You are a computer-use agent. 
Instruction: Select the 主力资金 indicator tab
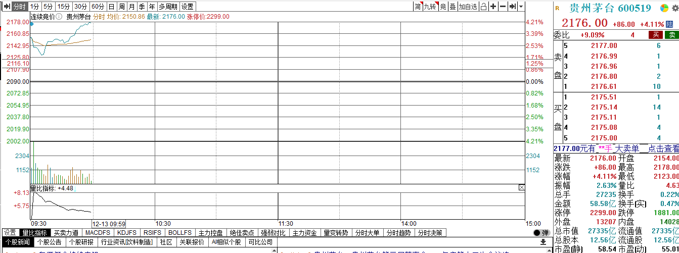tap(304, 233)
